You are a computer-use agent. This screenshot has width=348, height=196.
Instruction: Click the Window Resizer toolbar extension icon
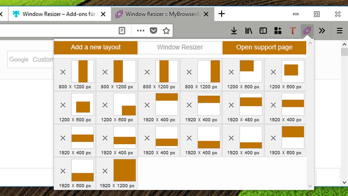[x=307, y=31]
